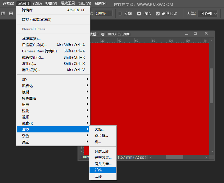Image resolution: width=224 pixels, height=183 pixels.
Task: Expand the 风格化 submenu
Action: [53, 86]
